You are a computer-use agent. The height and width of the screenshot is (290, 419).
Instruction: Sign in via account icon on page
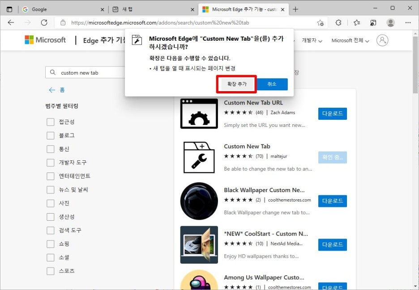[x=382, y=40]
